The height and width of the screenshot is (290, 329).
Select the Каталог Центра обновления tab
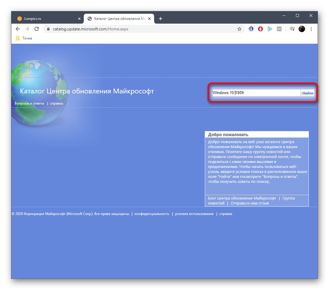tap(119, 19)
